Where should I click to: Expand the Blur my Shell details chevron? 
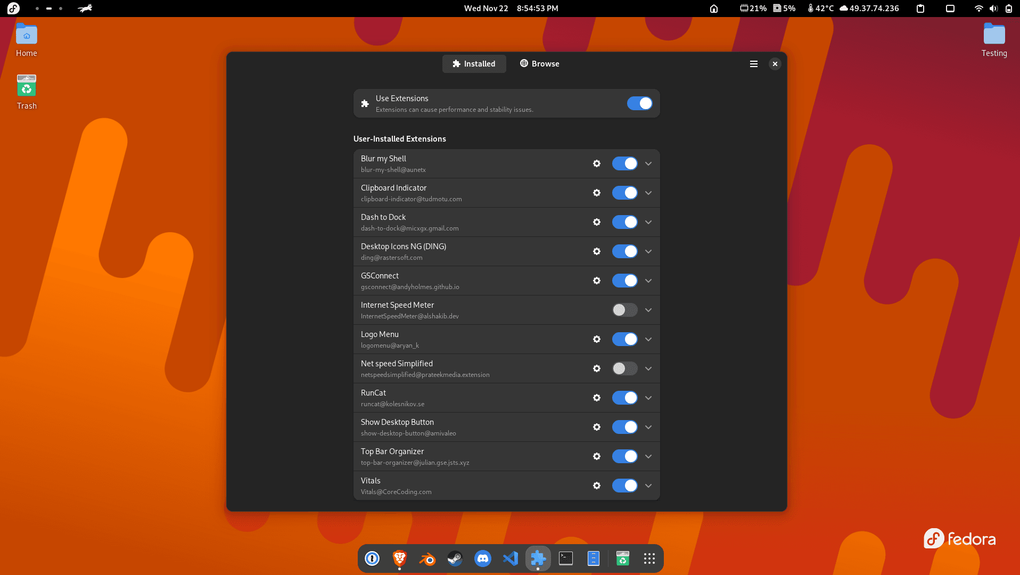pyautogui.click(x=648, y=163)
